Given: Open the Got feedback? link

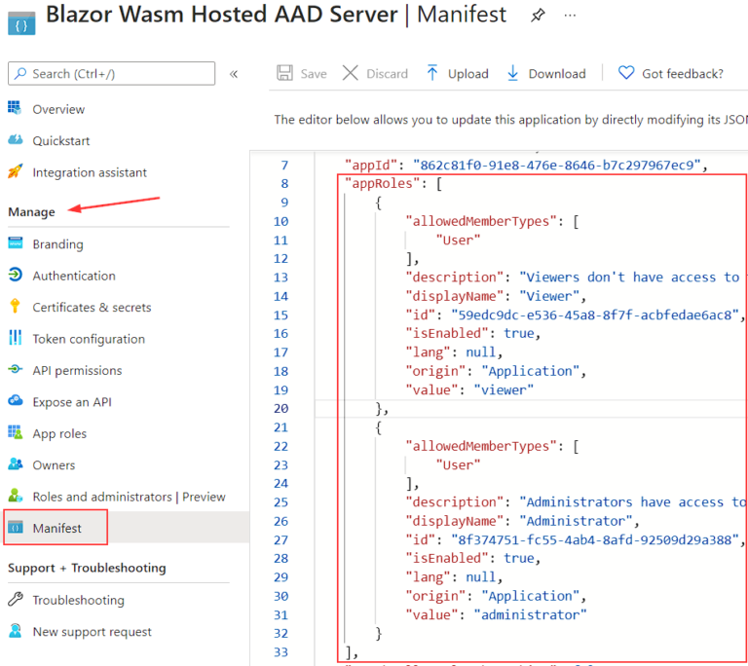Looking at the screenshot, I should (x=671, y=74).
